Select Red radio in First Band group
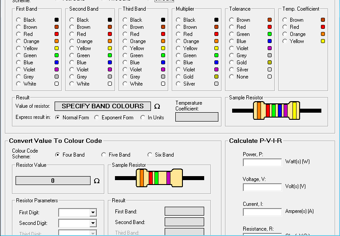This screenshot has height=236, width=340. coord(19,34)
